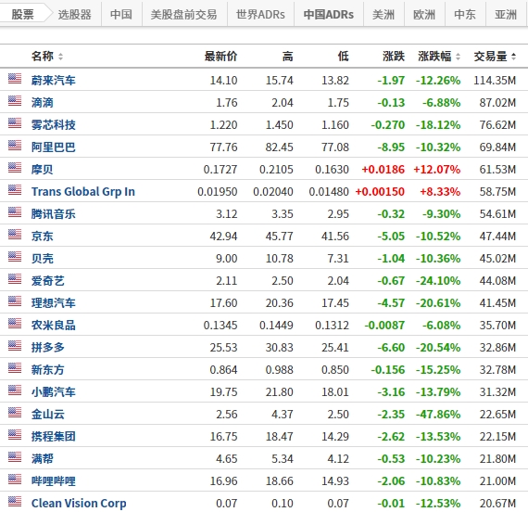Click the US flag icon beside 小鹏汽车
The width and height of the screenshot is (528, 512).
click(x=15, y=390)
